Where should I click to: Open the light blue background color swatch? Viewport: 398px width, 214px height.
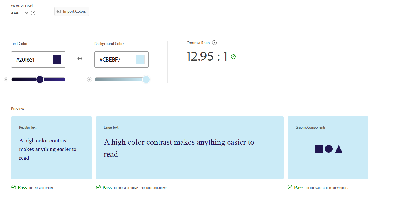[140, 59]
